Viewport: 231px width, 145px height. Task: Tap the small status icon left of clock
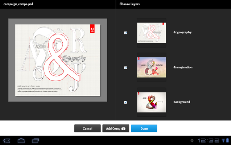coord(192,140)
